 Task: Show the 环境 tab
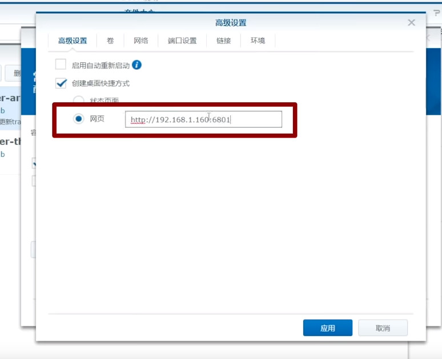[258, 41]
